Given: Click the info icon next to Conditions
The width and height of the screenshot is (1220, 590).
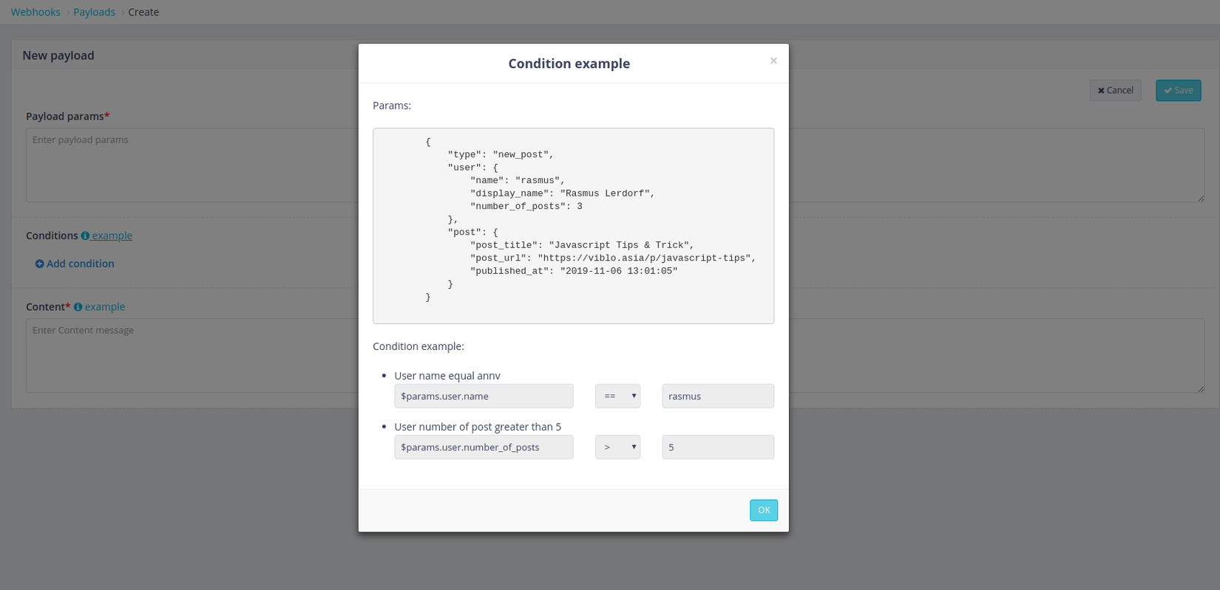Looking at the screenshot, I should (85, 236).
